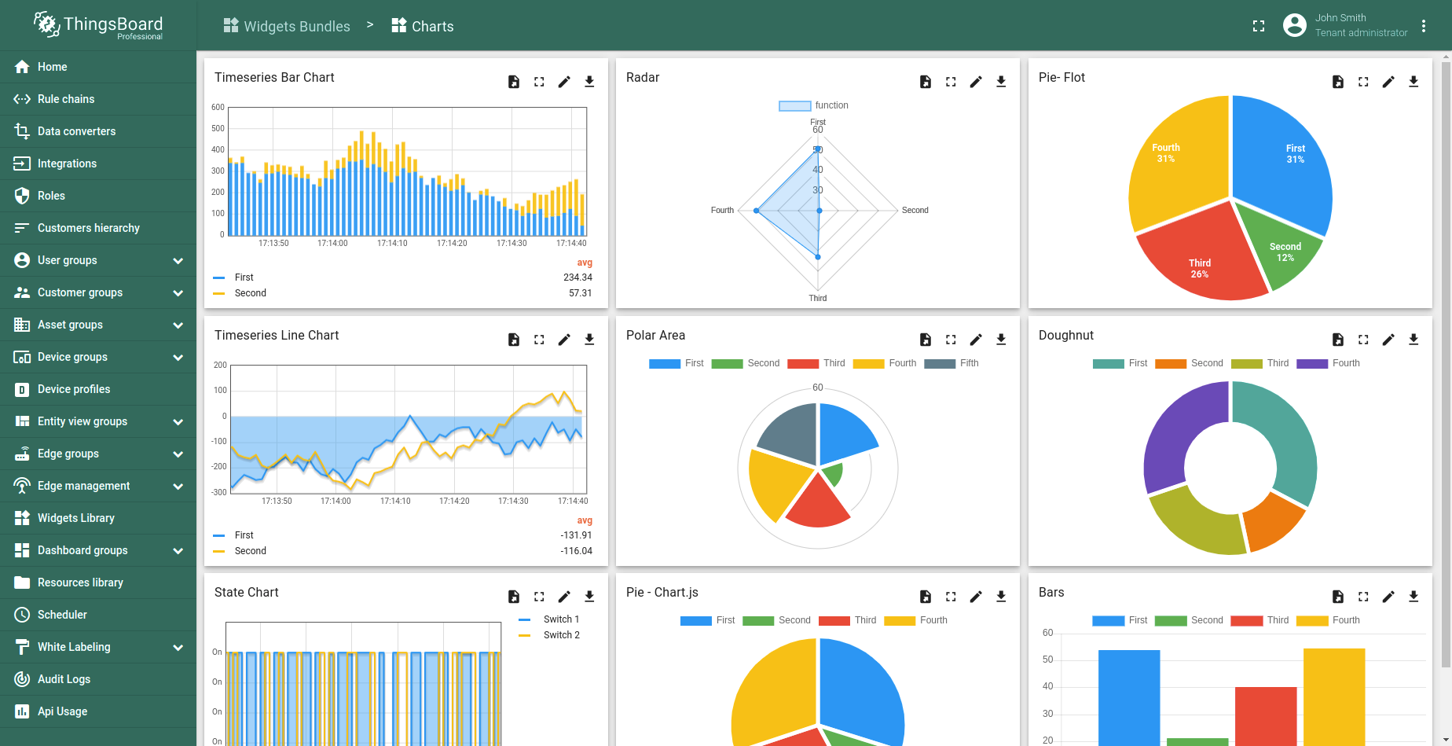The height and width of the screenshot is (746, 1452).
Task: Open the user options three-dot menu
Action: pos(1424,26)
